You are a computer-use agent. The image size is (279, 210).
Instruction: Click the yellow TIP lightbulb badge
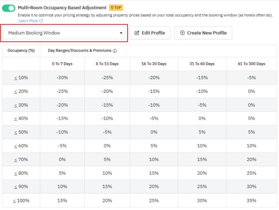(x=116, y=8)
